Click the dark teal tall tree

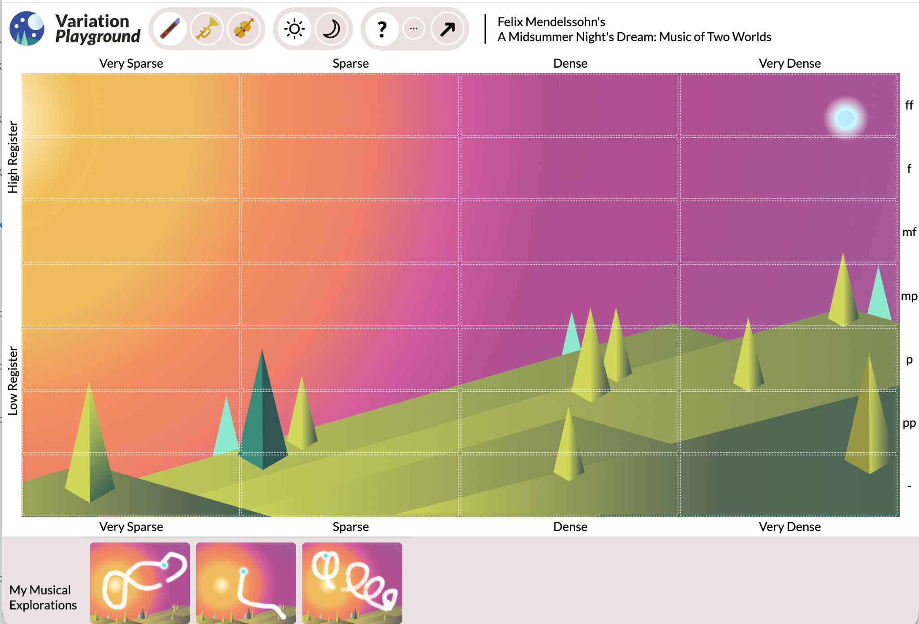point(263,410)
